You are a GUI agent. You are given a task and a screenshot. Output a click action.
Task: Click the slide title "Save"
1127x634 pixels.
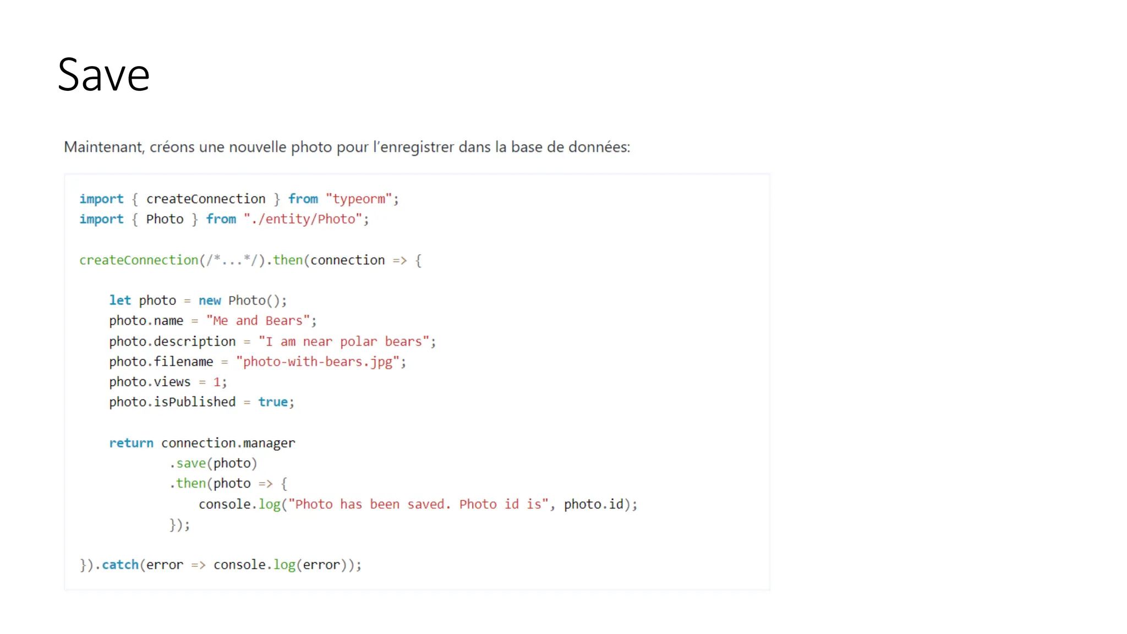click(x=103, y=75)
